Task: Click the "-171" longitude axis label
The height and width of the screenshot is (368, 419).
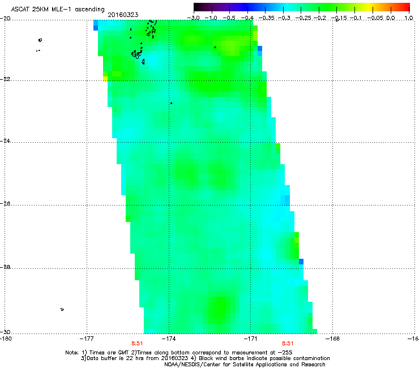Action: (251, 339)
